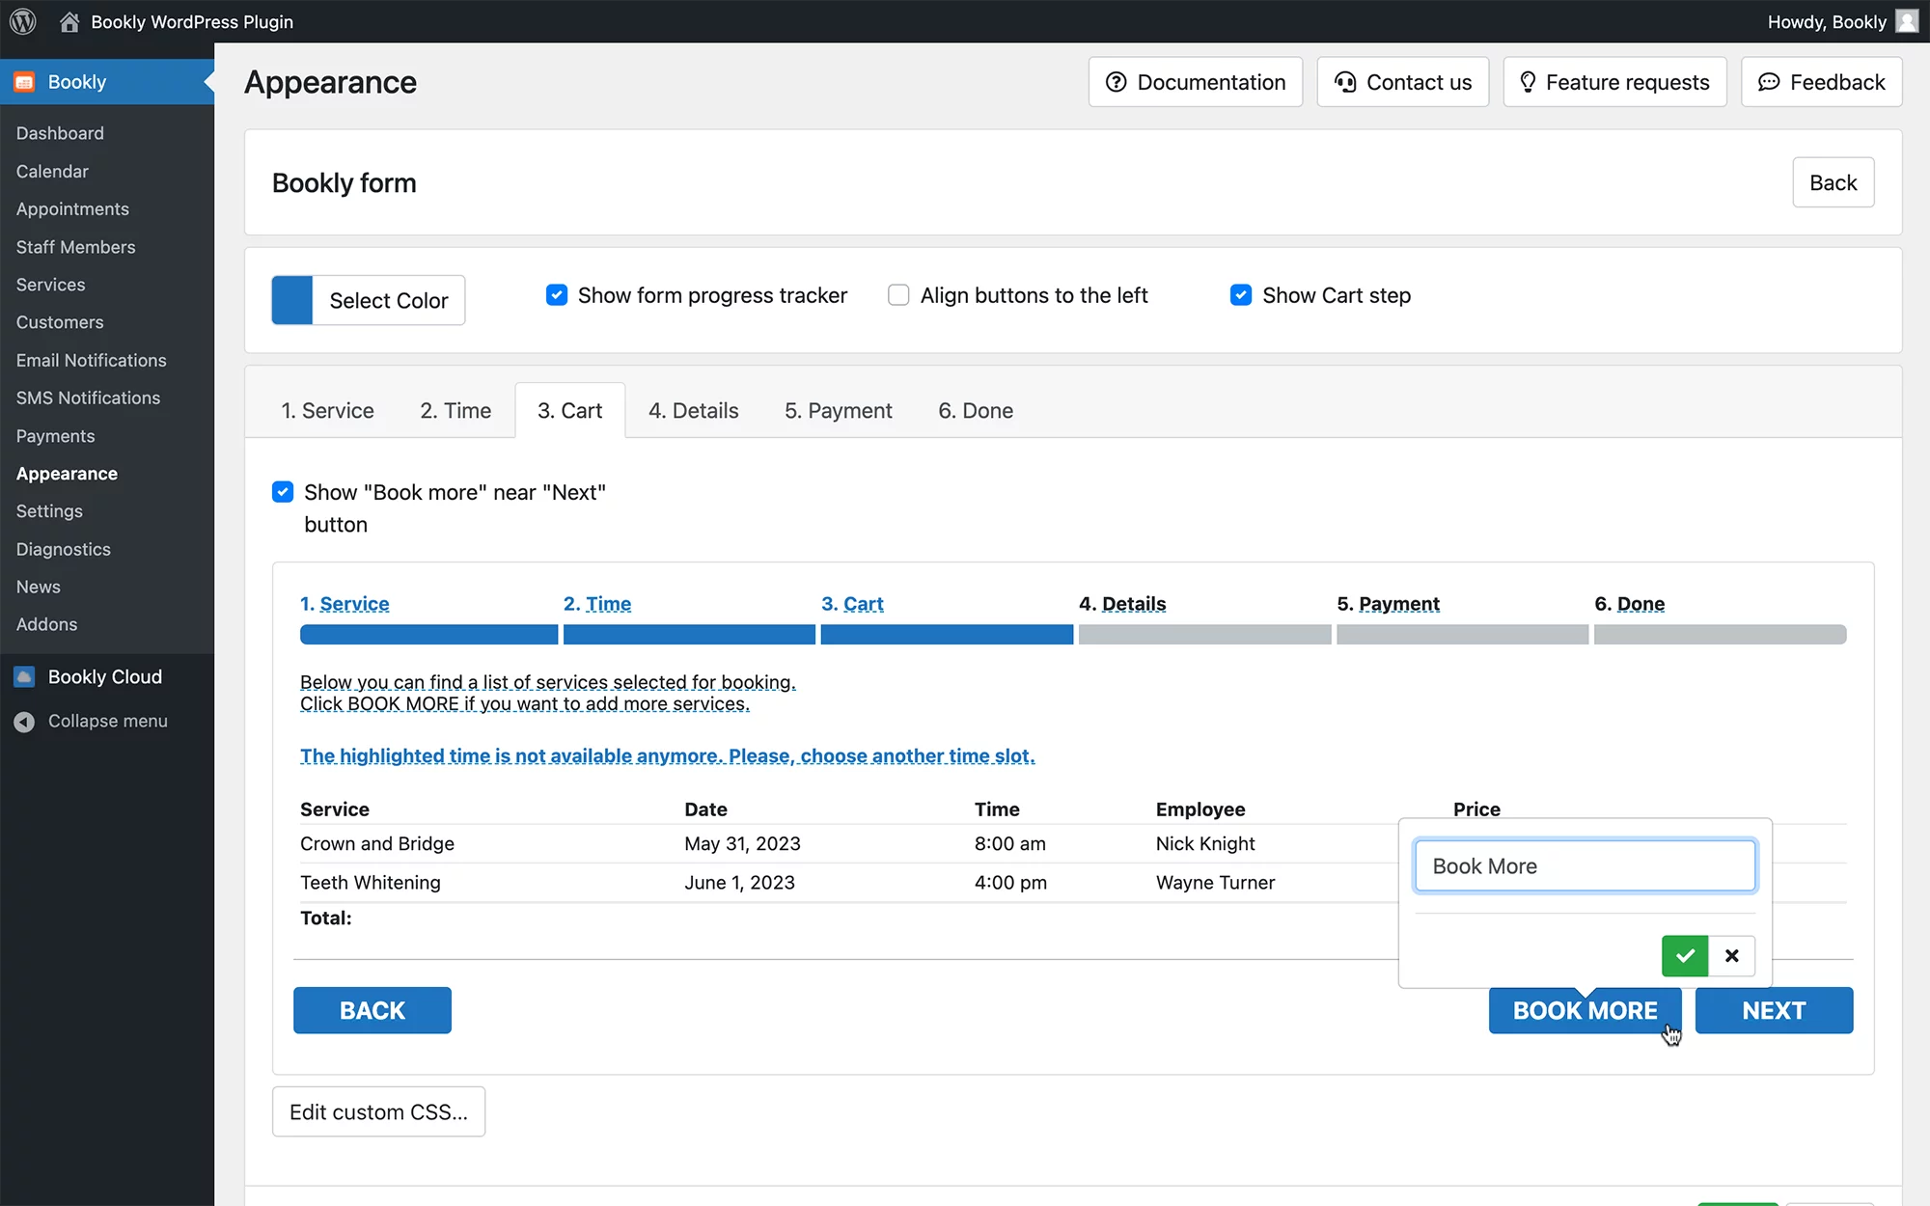The image size is (1930, 1206).
Task: Click the Service step progress bar
Action: pos(428,635)
